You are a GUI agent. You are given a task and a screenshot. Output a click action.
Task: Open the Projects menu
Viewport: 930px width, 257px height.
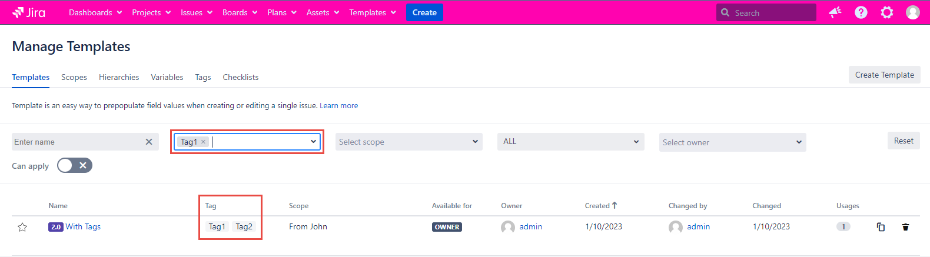point(151,12)
